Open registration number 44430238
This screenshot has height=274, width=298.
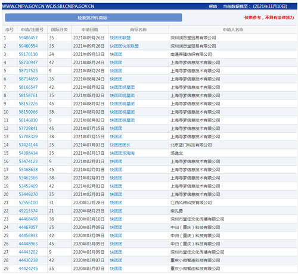point(28,260)
